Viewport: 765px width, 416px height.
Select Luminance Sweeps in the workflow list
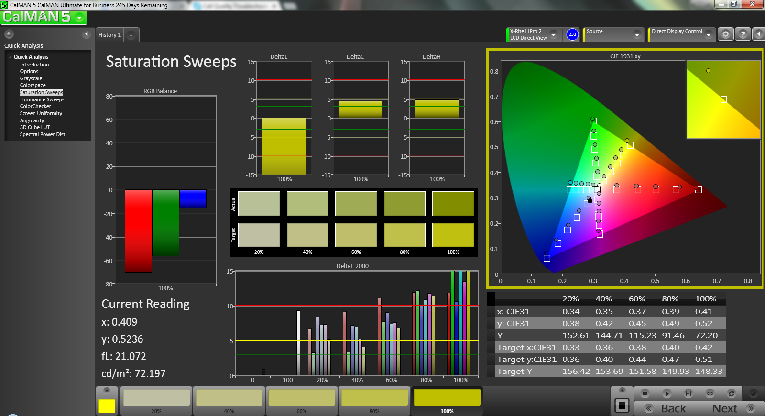42,99
